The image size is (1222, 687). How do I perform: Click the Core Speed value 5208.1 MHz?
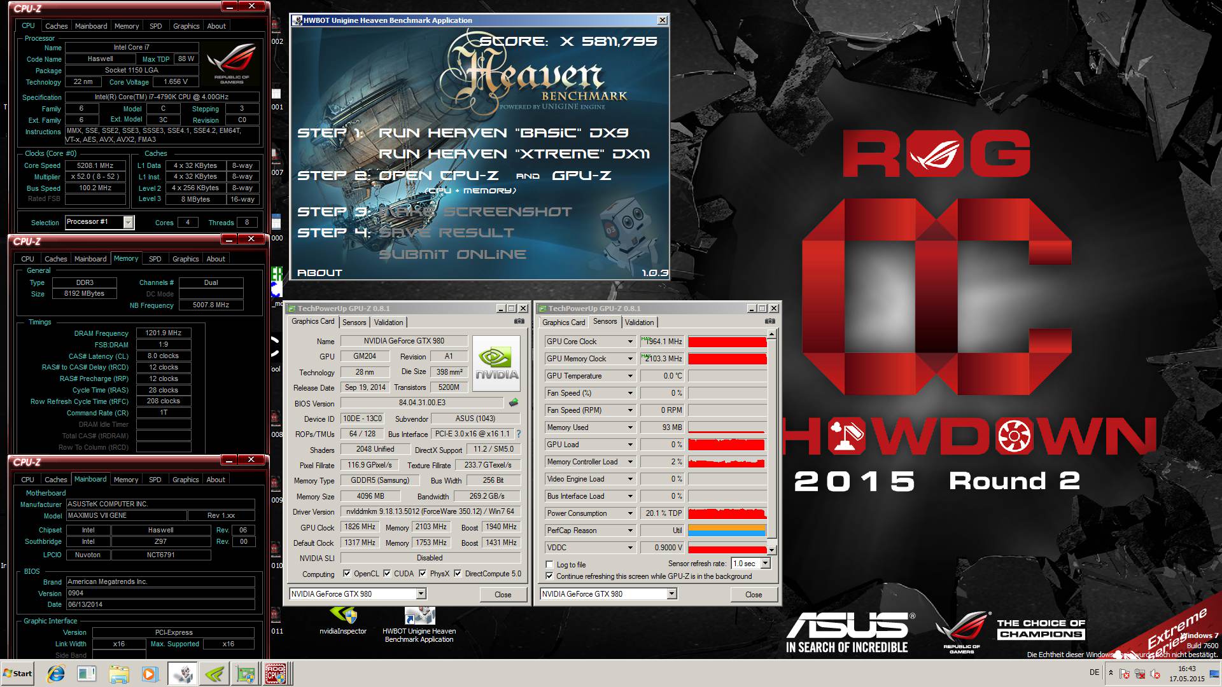95,165
